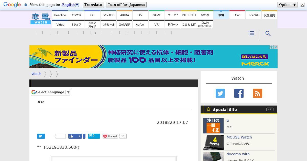Open the クラウド tab
Viewport: 307px width, 161px height.
click(76, 15)
